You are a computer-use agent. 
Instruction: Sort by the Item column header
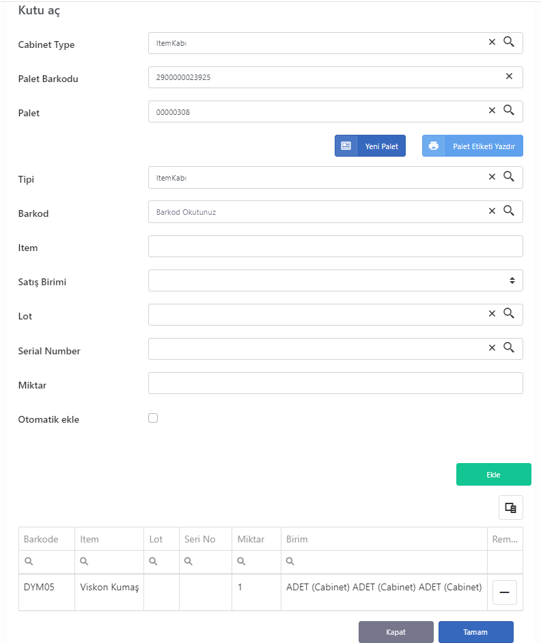109,539
